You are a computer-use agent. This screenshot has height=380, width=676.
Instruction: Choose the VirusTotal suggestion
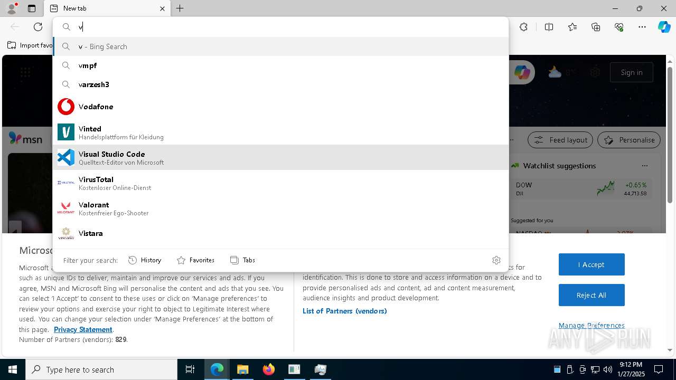[x=280, y=183]
